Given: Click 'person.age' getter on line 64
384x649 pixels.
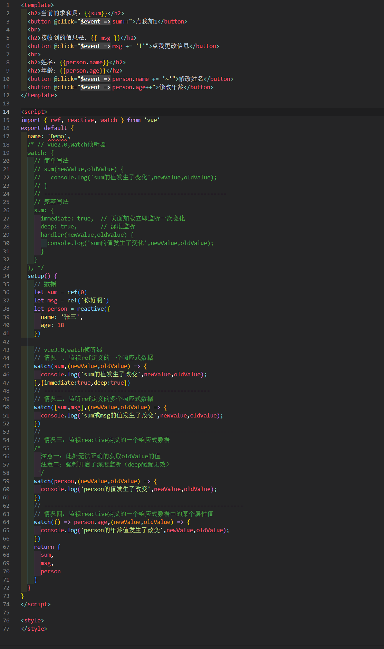Looking at the screenshot, I should pos(91,522).
